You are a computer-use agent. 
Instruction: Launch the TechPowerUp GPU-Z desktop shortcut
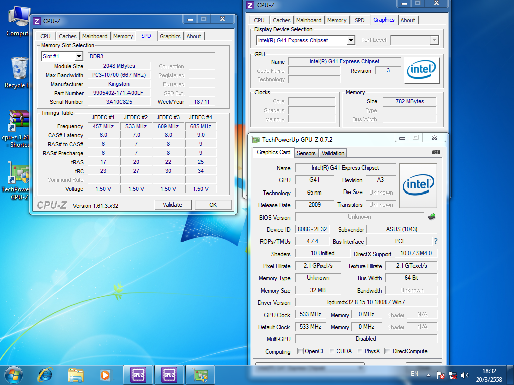17,180
